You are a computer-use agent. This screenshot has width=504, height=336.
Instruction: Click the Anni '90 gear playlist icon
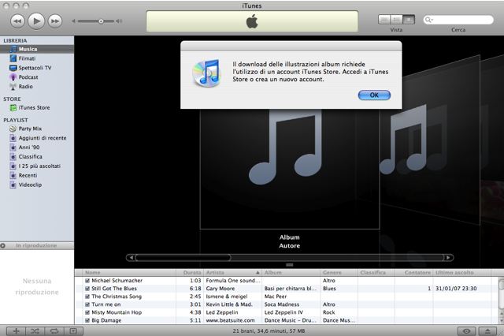pyautogui.click(x=13, y=147)
